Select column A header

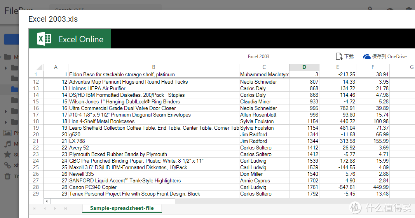(56, 67)
